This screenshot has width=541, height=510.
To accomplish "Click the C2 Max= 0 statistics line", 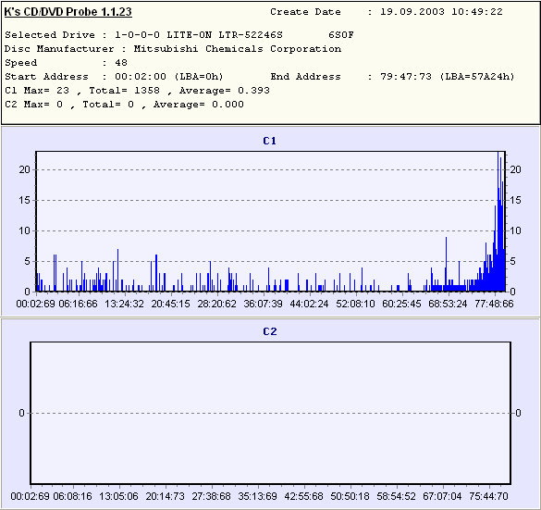I will coord(124,105).
